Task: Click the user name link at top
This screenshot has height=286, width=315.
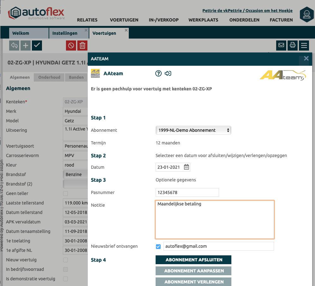Action: pos(247,11)
